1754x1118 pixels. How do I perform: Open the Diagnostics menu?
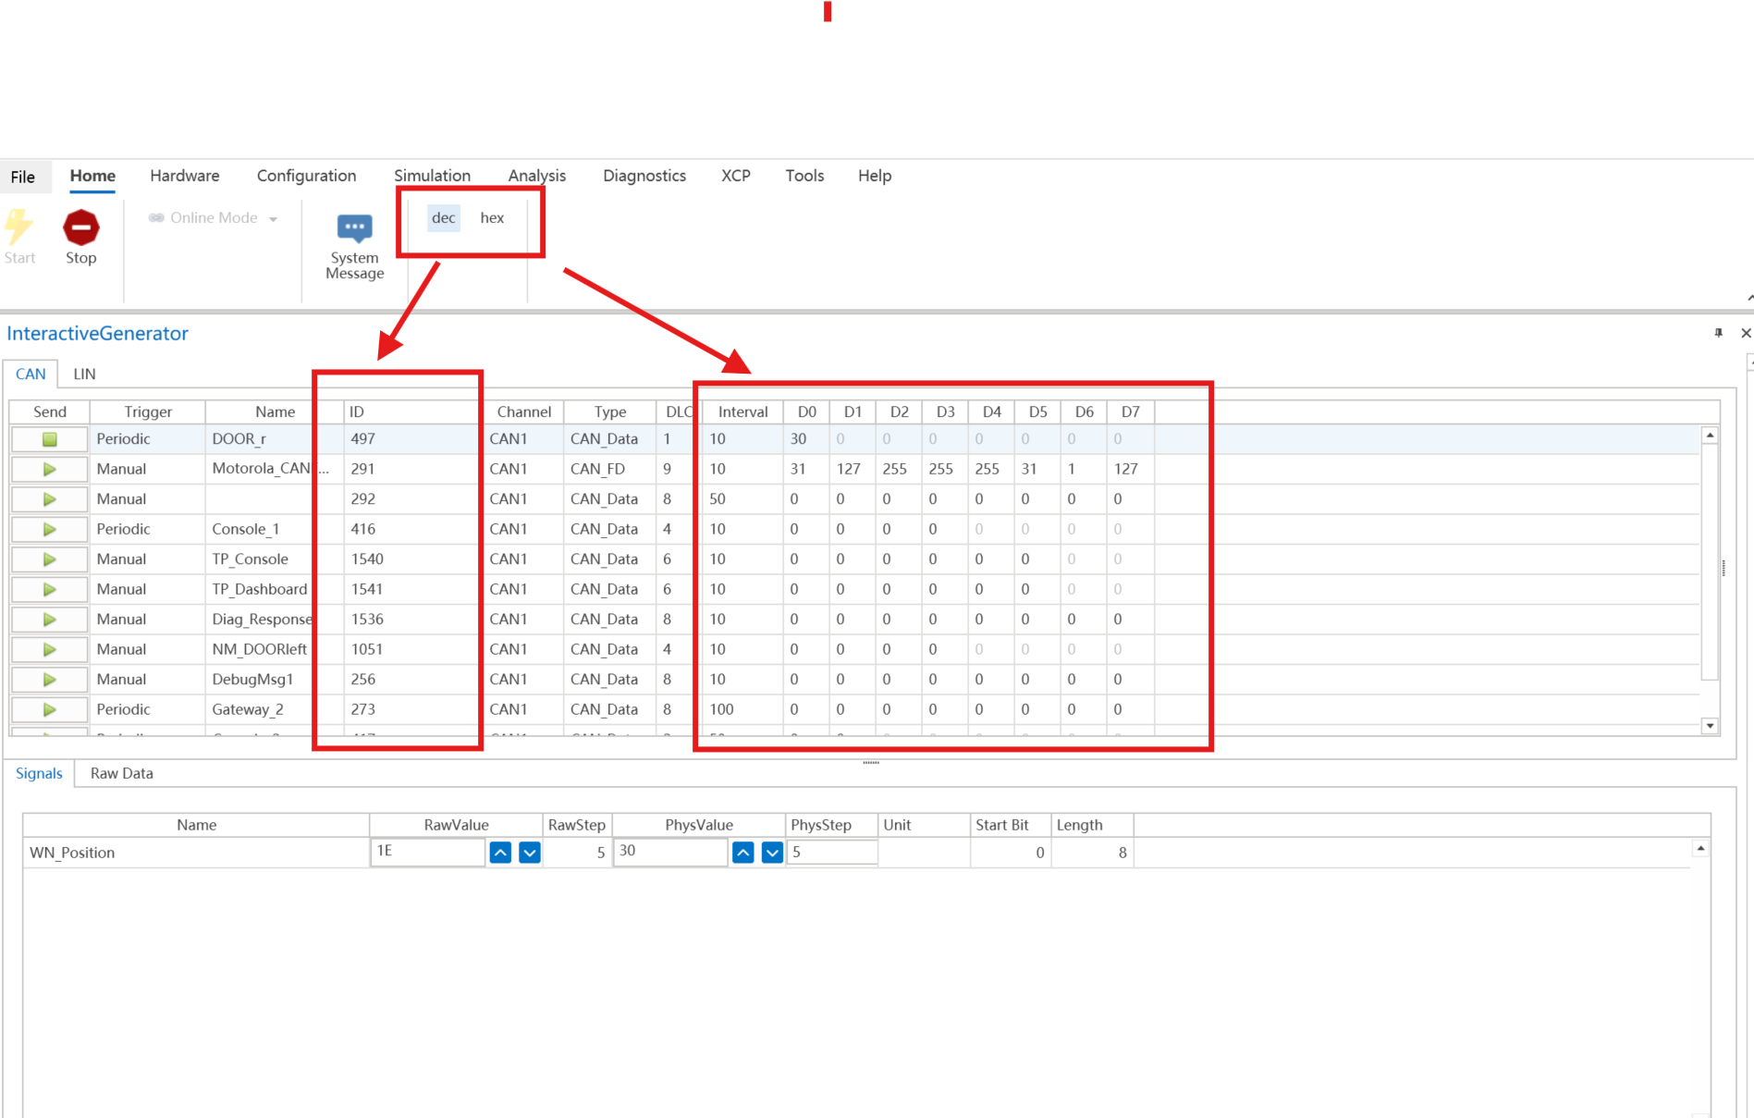(644, 176)
